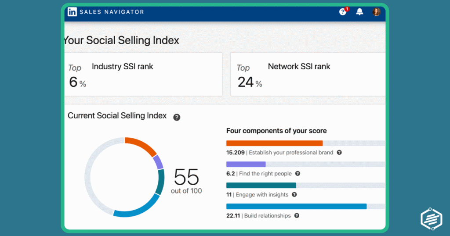Click help icon next to Find the right people

pyautogui.click(x=298, y=173)
